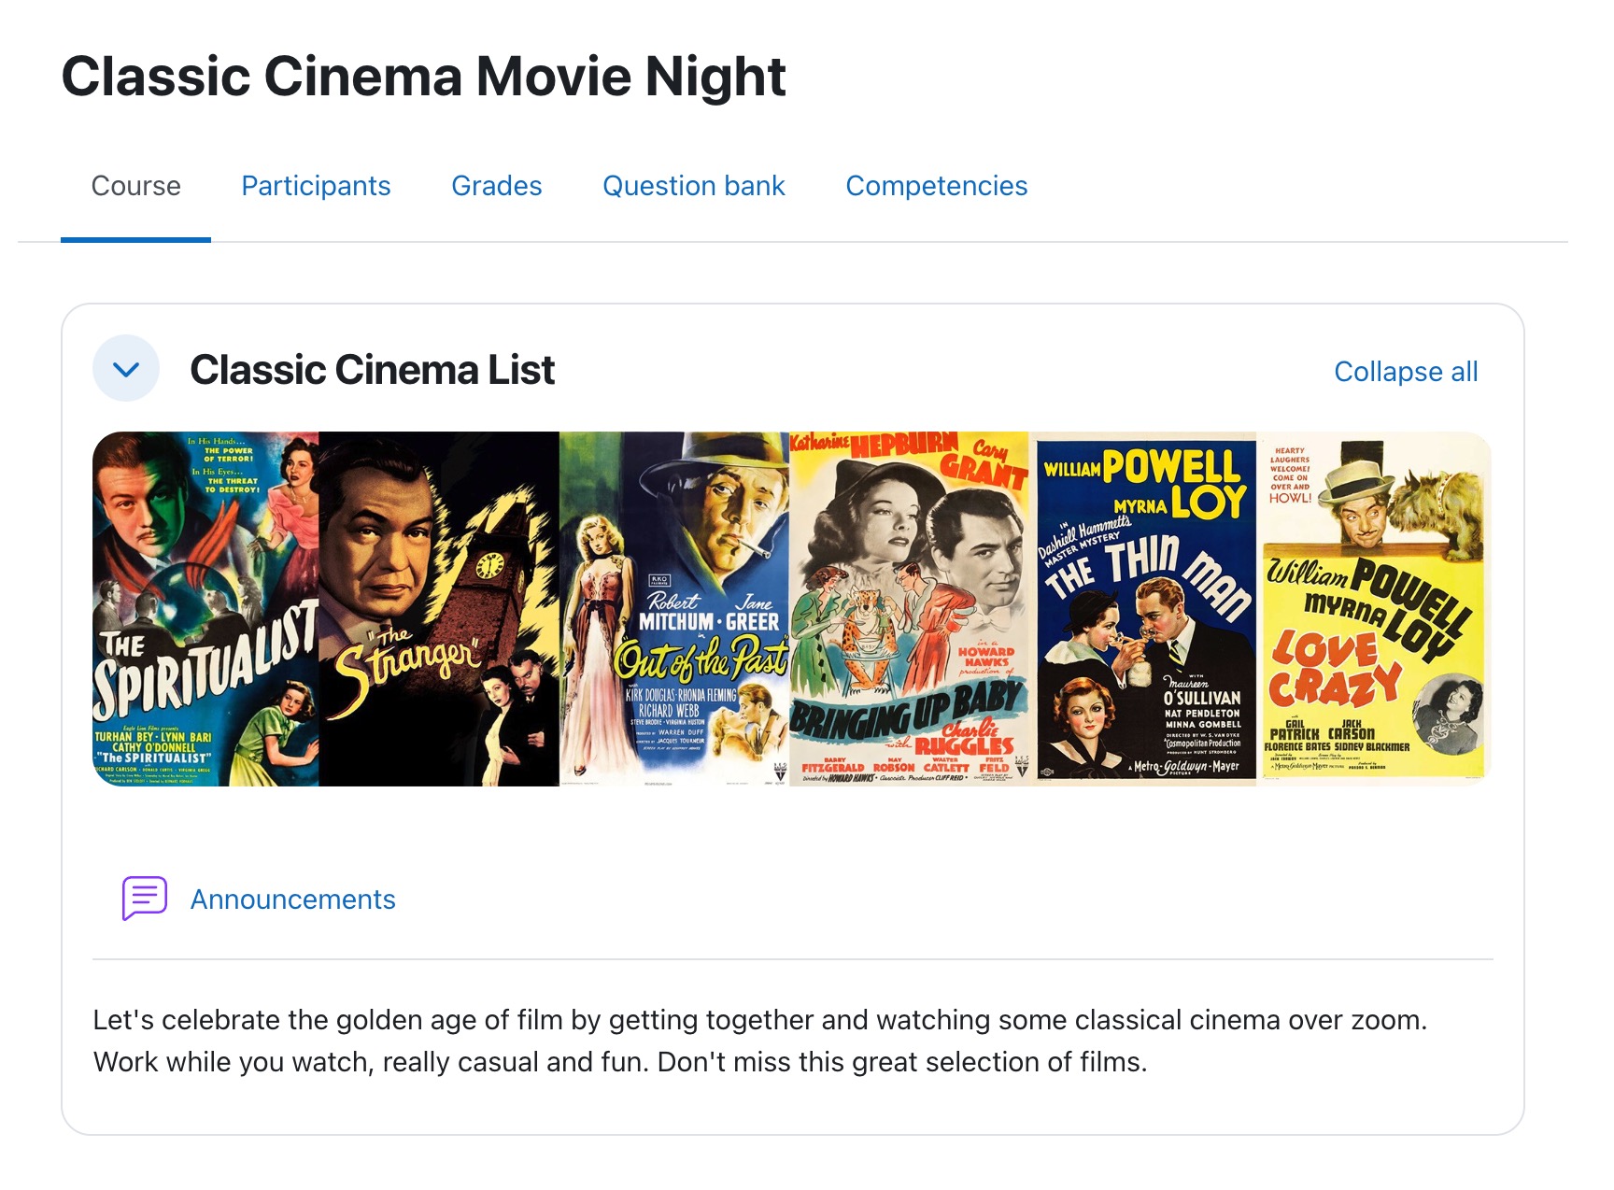Open the Announcements link
Screen dimensions: 1614x1190
click(x=292, y=900)
